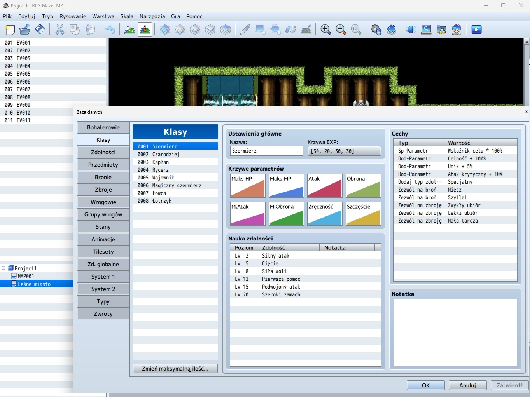Click the Zoom In magnifier icon
Viewport: 530px width, 397px height.
(325, 30)
